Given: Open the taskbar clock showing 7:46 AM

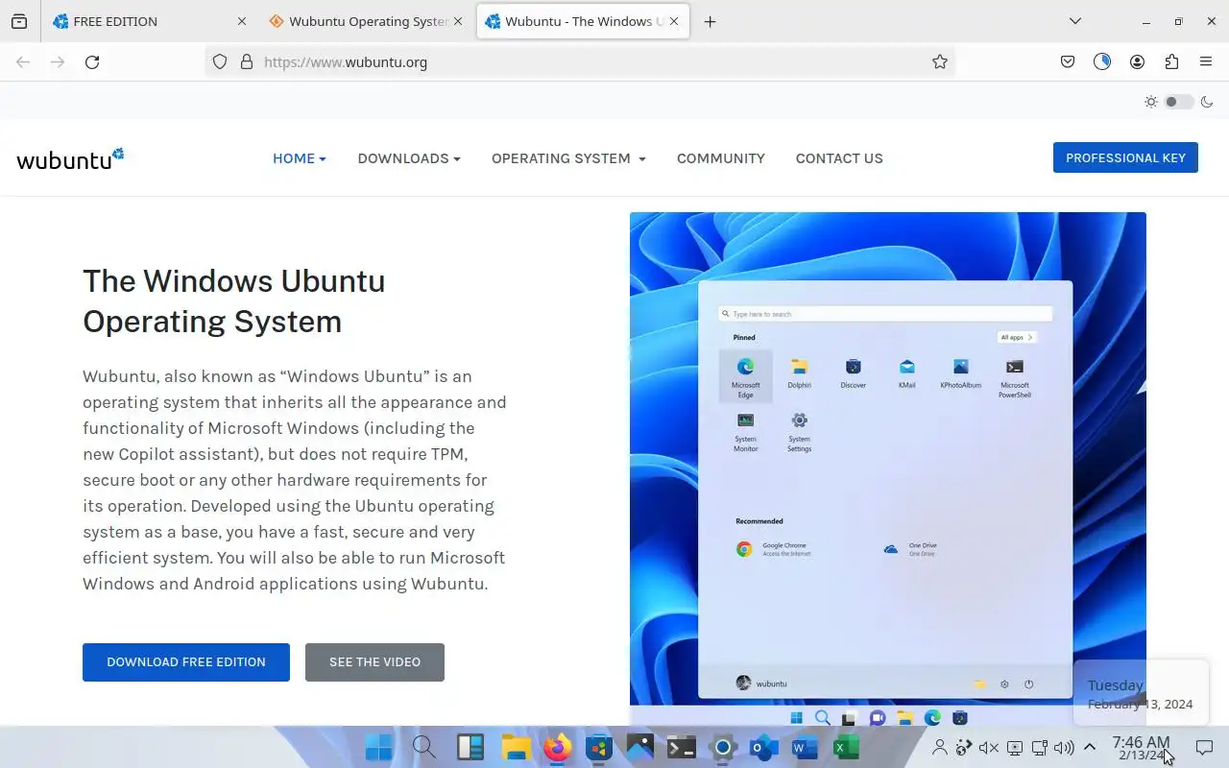Looking at the screenshot, I should (1141, 748).
